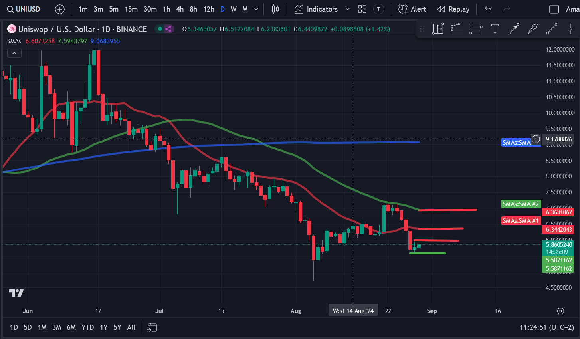Viewport: 580px width, 339px height.
Task: Click the green market status dot
Action: tap(160, 29)
